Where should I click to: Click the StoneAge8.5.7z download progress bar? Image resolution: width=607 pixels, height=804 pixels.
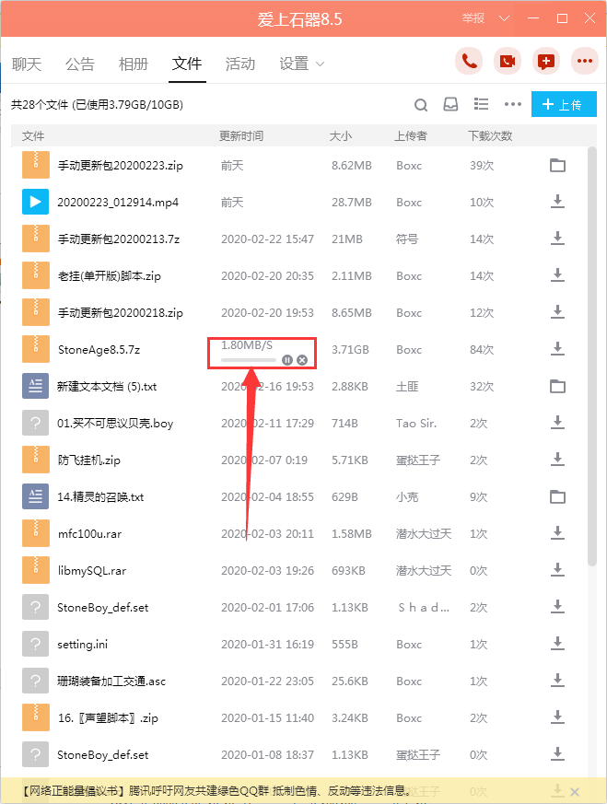[x=249, y=359]
